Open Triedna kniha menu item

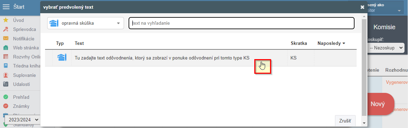tap(27, 66)
